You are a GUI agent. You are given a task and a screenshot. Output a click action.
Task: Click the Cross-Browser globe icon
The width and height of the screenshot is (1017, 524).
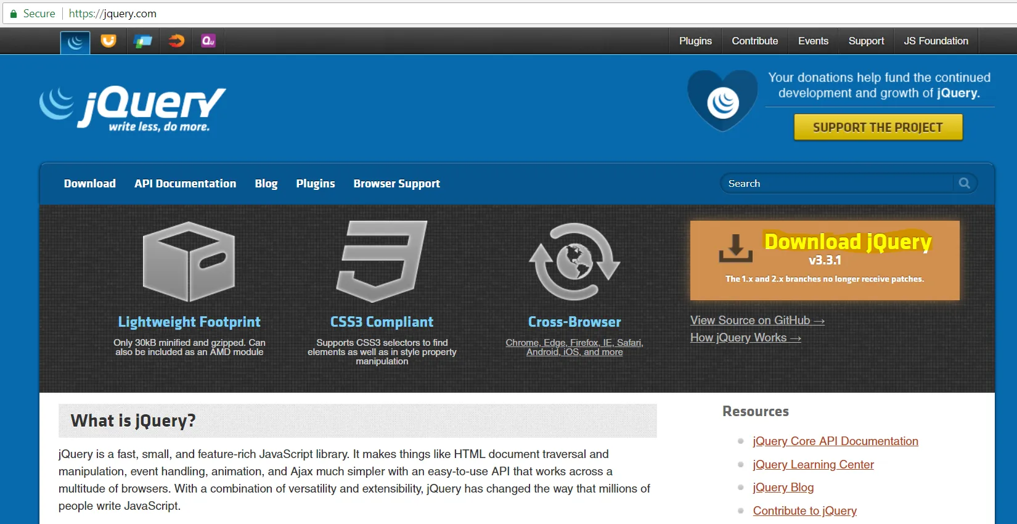574,261
